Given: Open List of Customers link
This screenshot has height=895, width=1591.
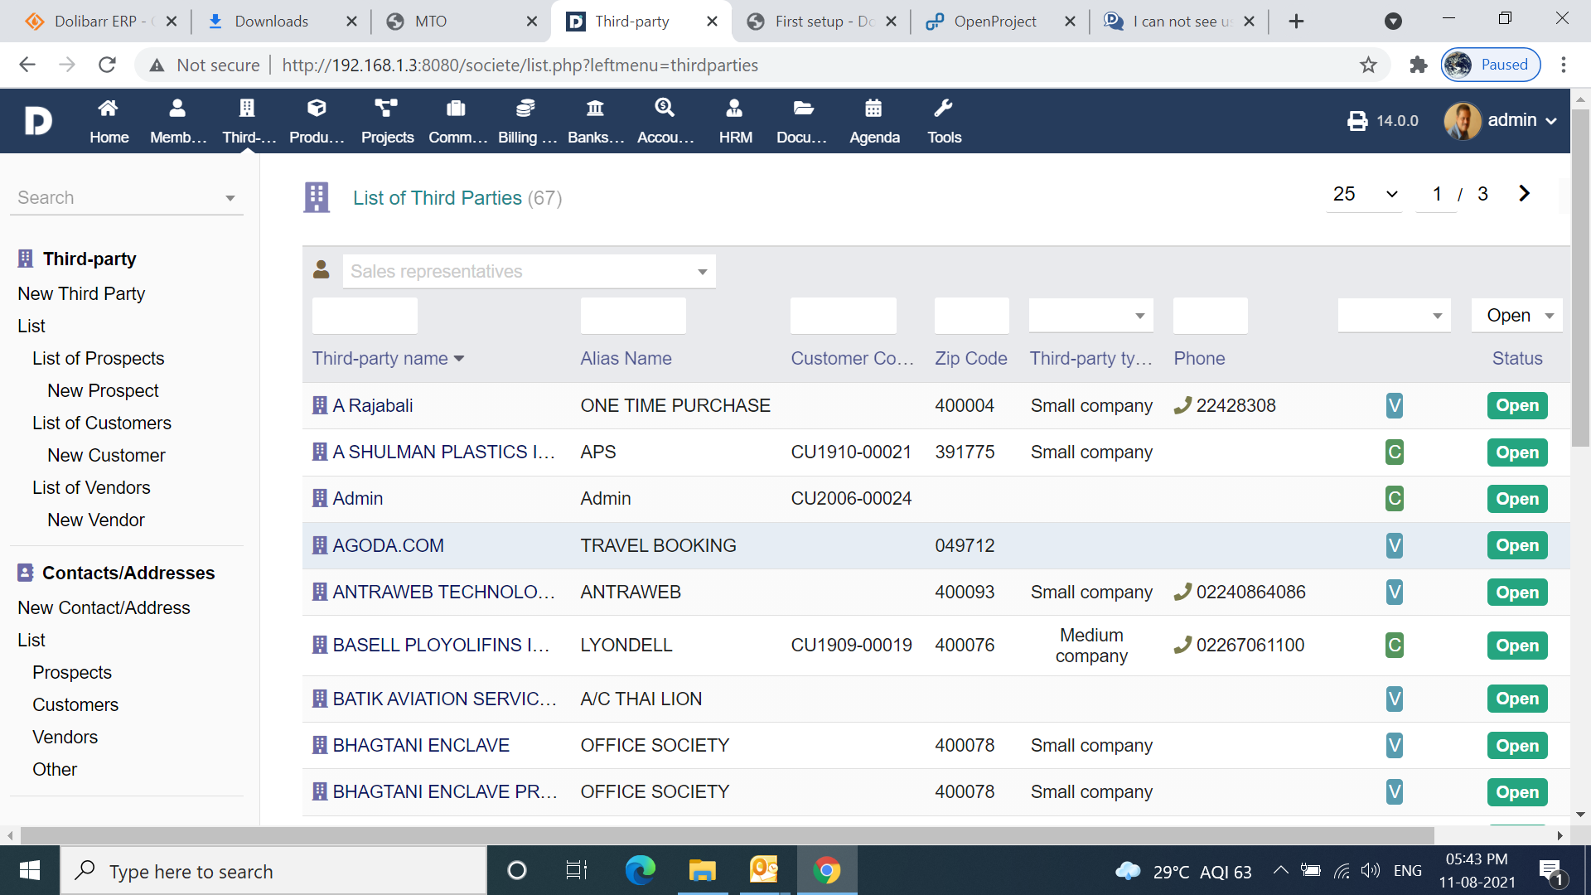Looking at the screenshot, I should (101, 423).
